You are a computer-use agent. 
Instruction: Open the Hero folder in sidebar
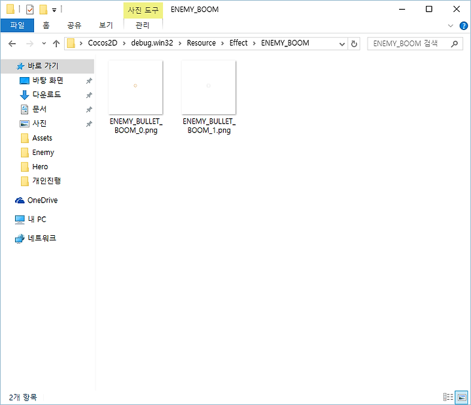click(40, 167)
